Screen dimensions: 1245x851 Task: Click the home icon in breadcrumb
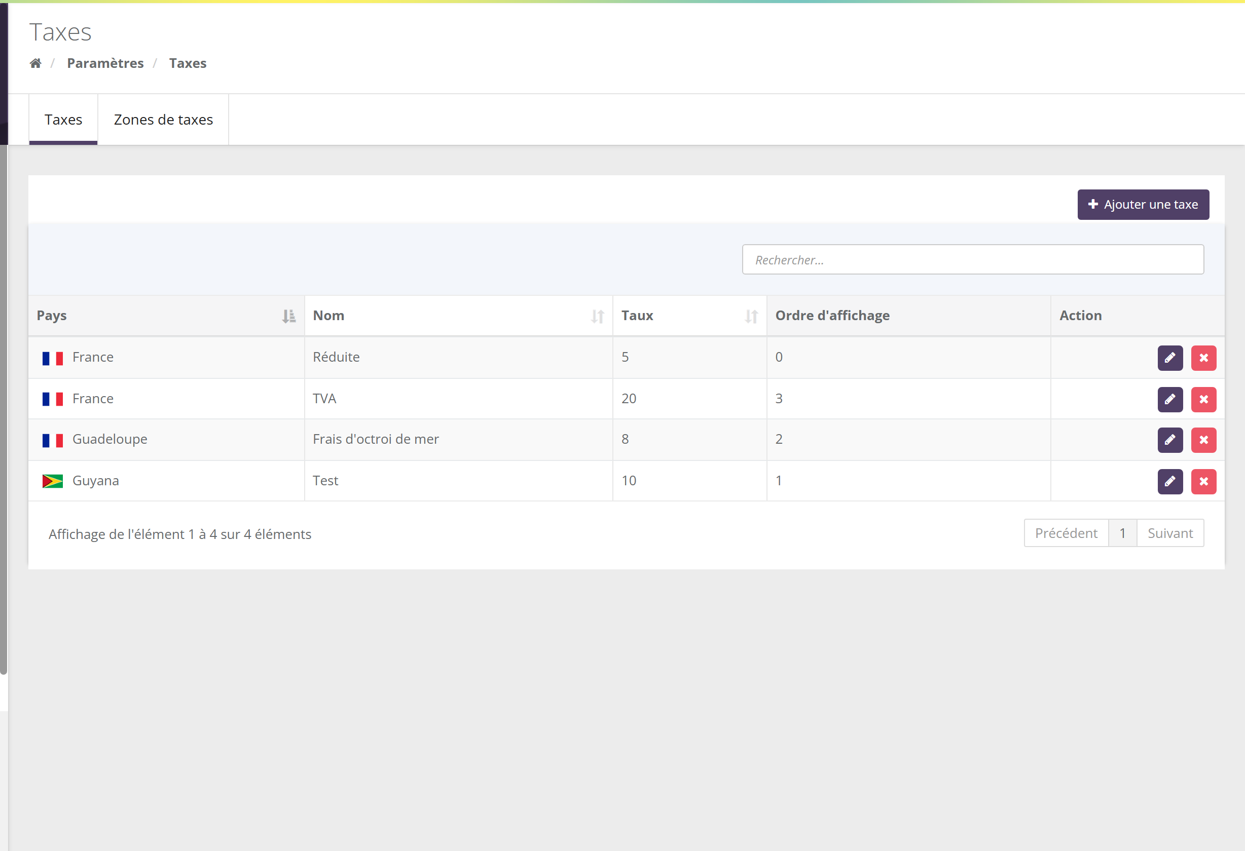[x=35, y=63]
